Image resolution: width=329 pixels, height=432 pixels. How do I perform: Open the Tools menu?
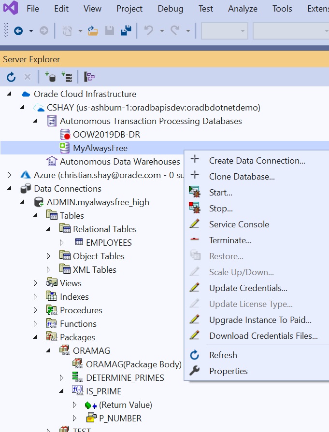[x=282, y=9]
